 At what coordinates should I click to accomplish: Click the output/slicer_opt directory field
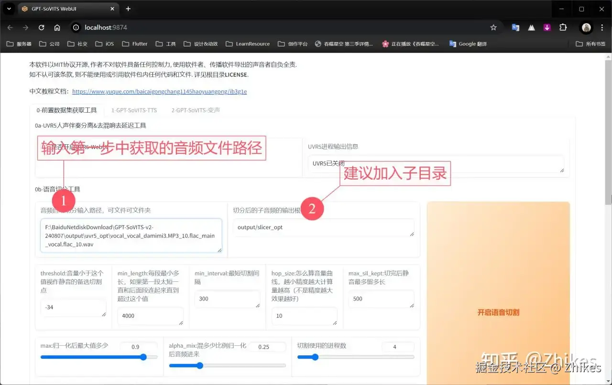coord(323,227)
